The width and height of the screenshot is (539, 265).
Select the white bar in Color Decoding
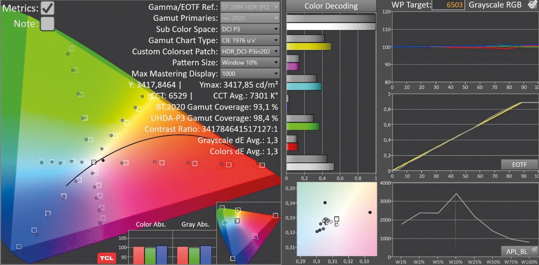(x=331, y=26)
